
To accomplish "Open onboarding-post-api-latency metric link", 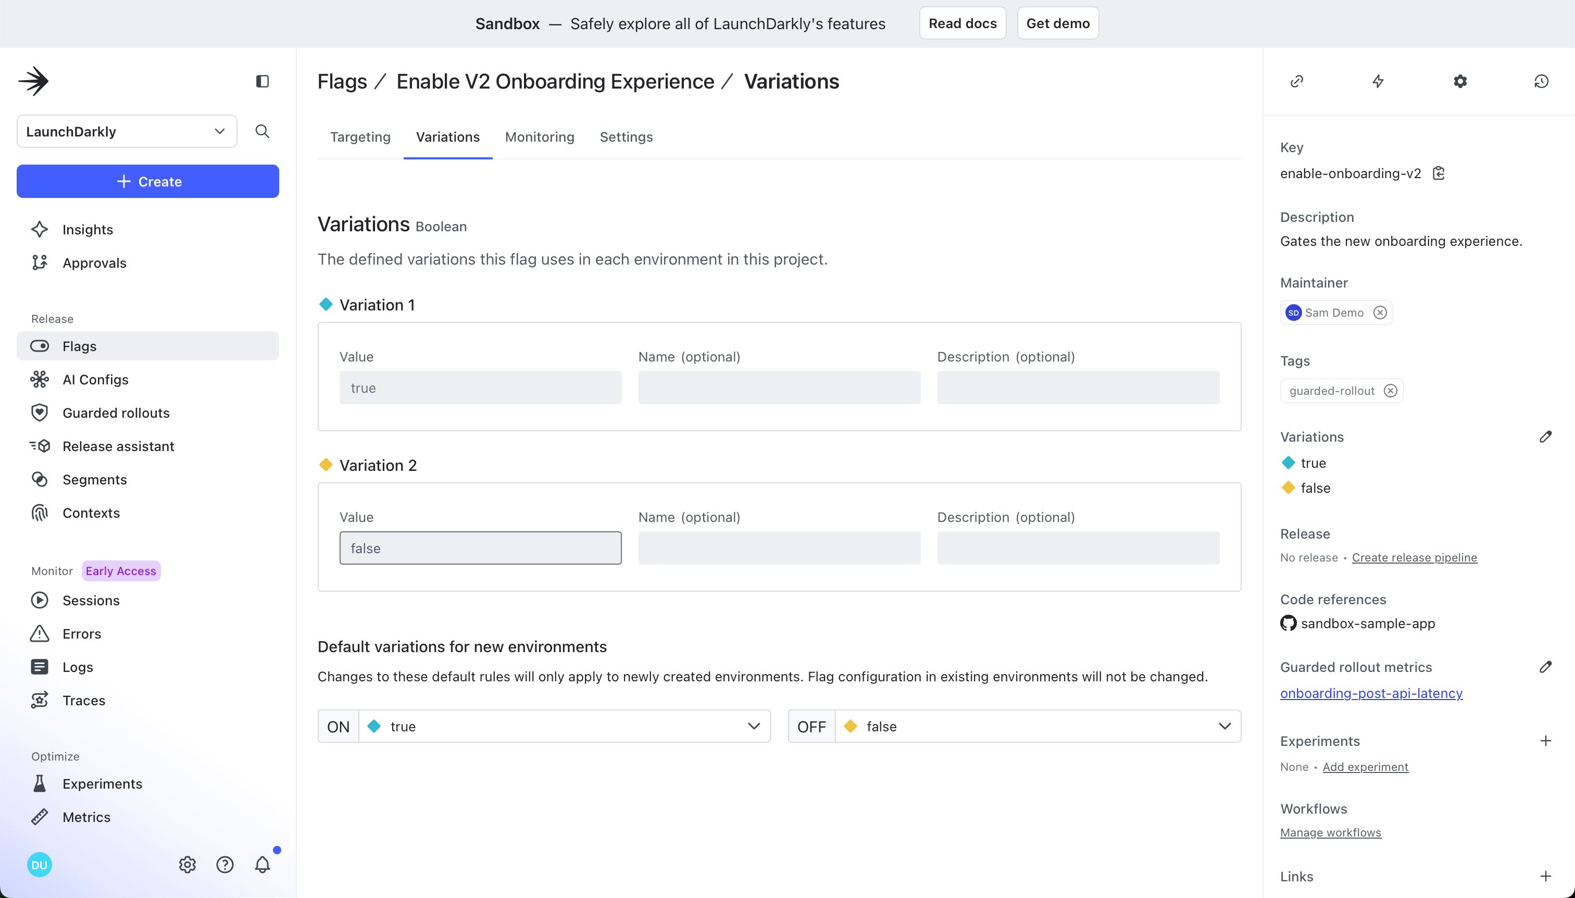I will (x=1371, y=693).
